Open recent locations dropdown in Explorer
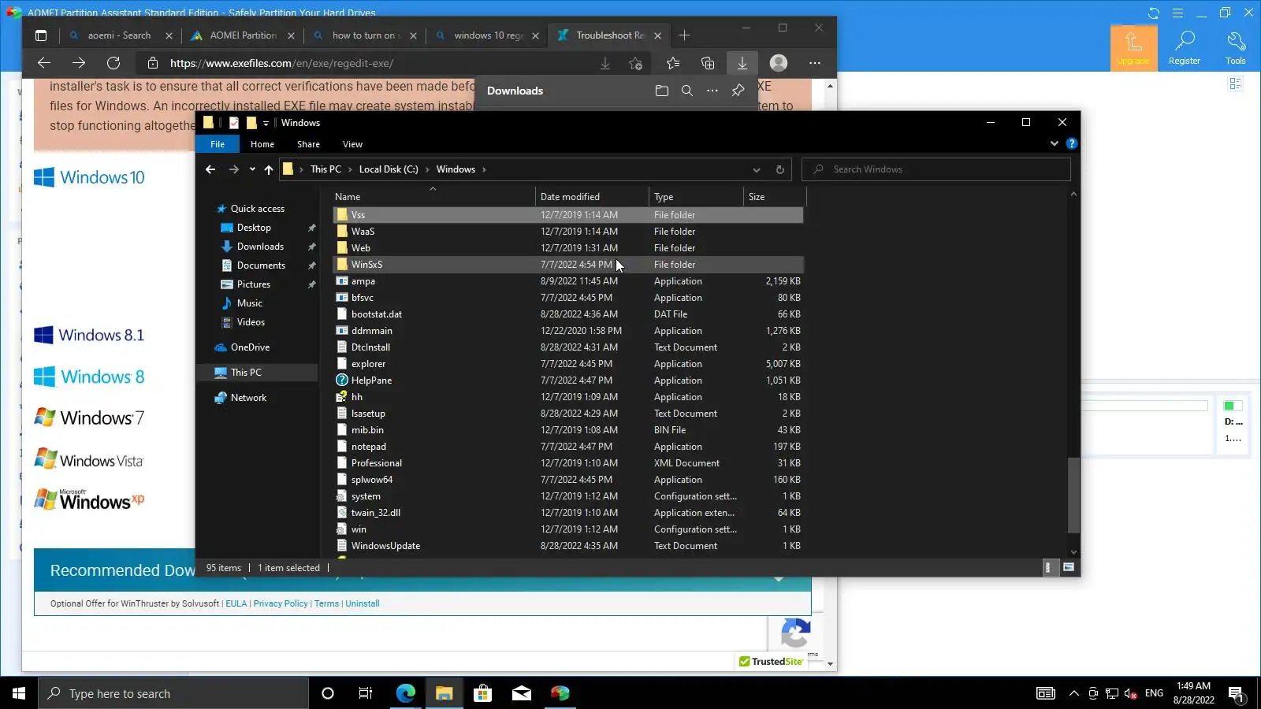The image size is (1261, 709). pyautogui.click(x=252, y=169)
